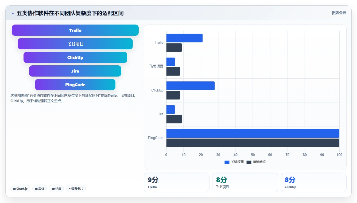Viewport: 357px width, 203px height.
Task: Toggle the 关键权重 legend entry
Action: point(234,162)
